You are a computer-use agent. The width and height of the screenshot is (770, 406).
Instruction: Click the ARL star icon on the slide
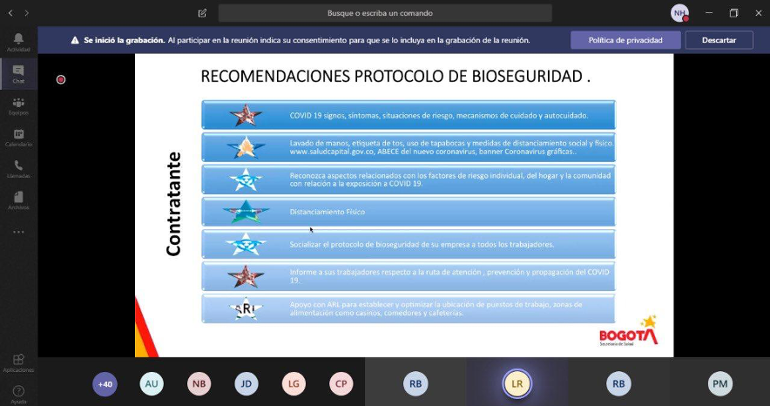point(246,308)
